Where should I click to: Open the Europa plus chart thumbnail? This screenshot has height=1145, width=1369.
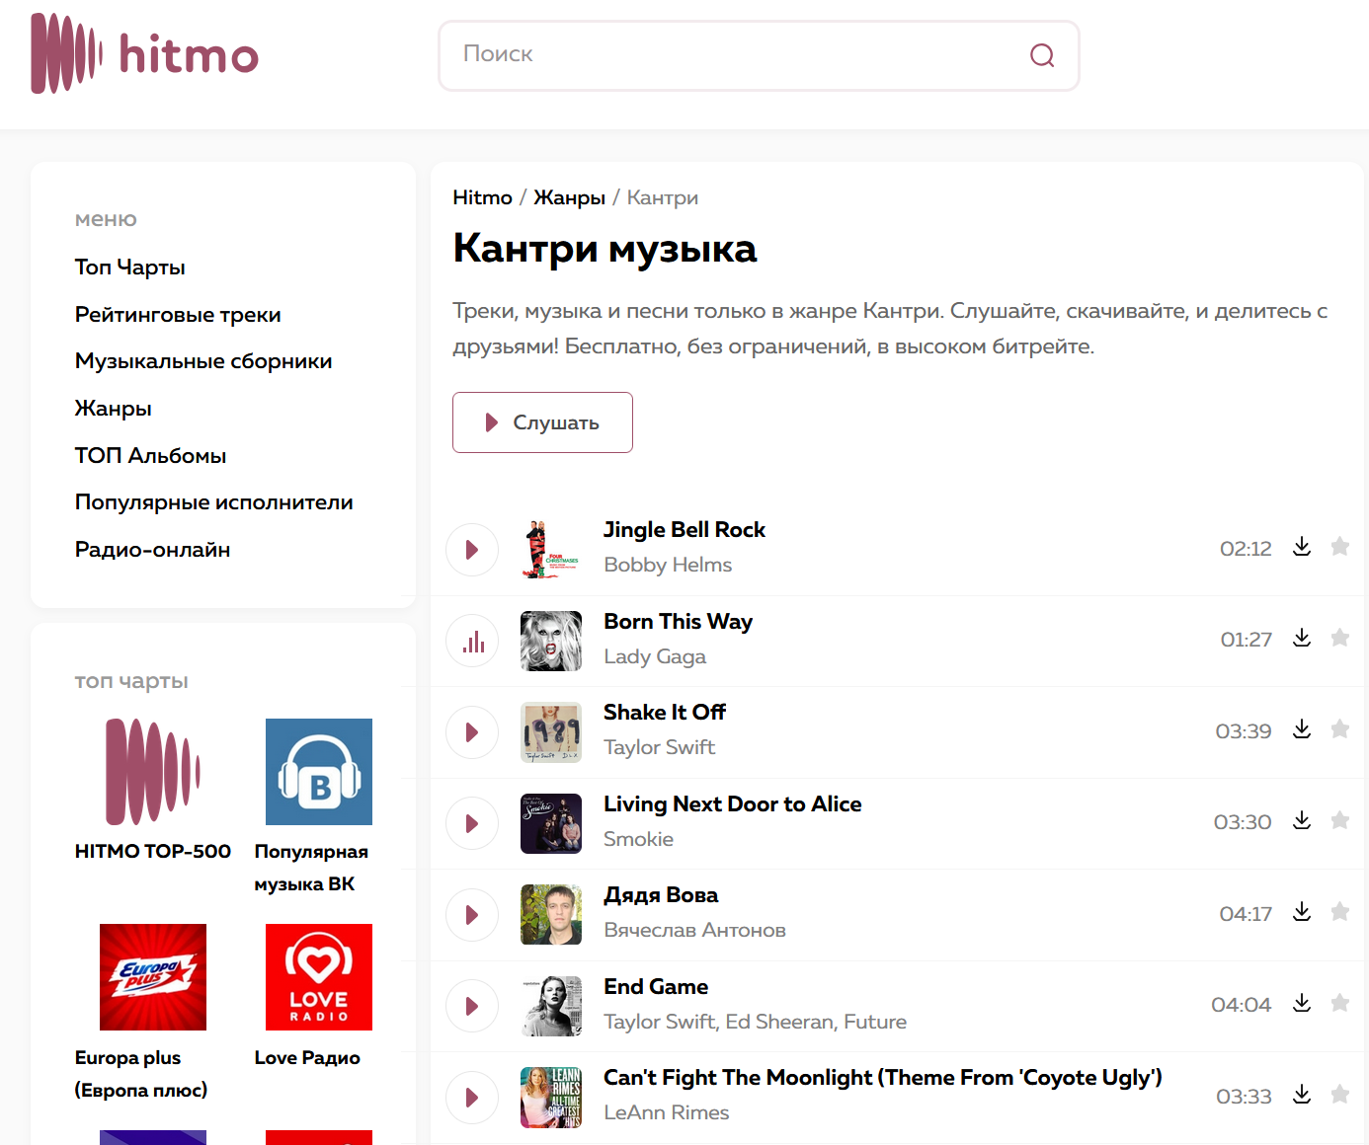click(153, 977)
